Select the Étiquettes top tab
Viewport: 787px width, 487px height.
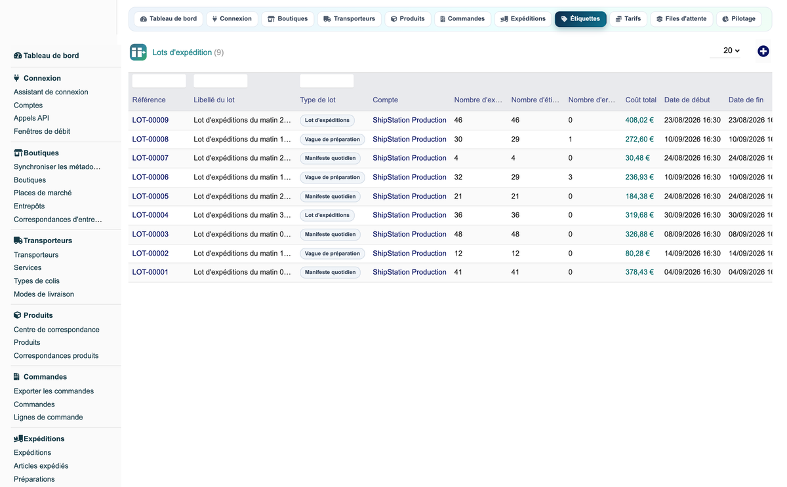580,19
